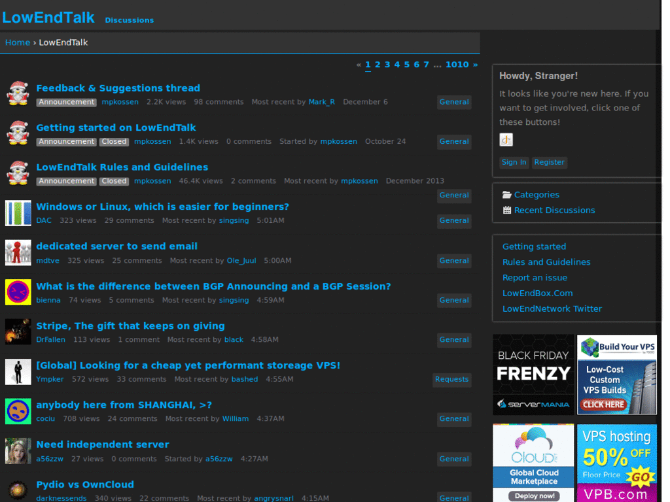The height and width of the screenshot is (502, 670).
Task: Click Announcement tag on Feedback & Suggestions thread
Action: click(66, 102)
